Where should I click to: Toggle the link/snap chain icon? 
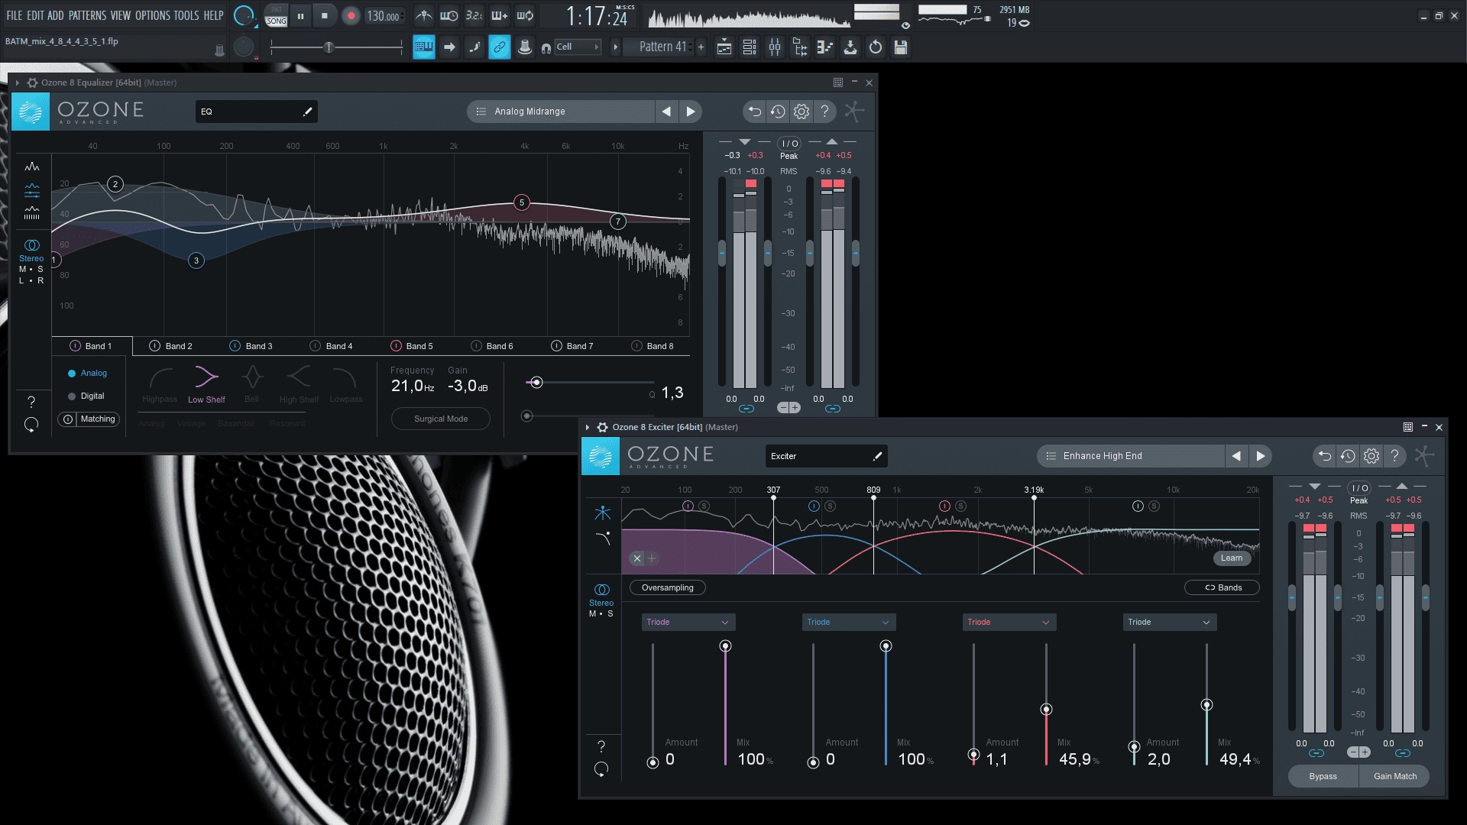click(x=499, y=47)
